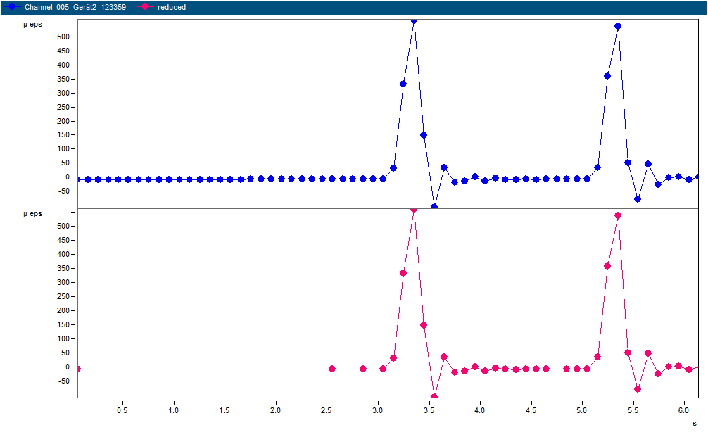Click the 0.5 tick label on the time axis

click(x=122, y=410)
